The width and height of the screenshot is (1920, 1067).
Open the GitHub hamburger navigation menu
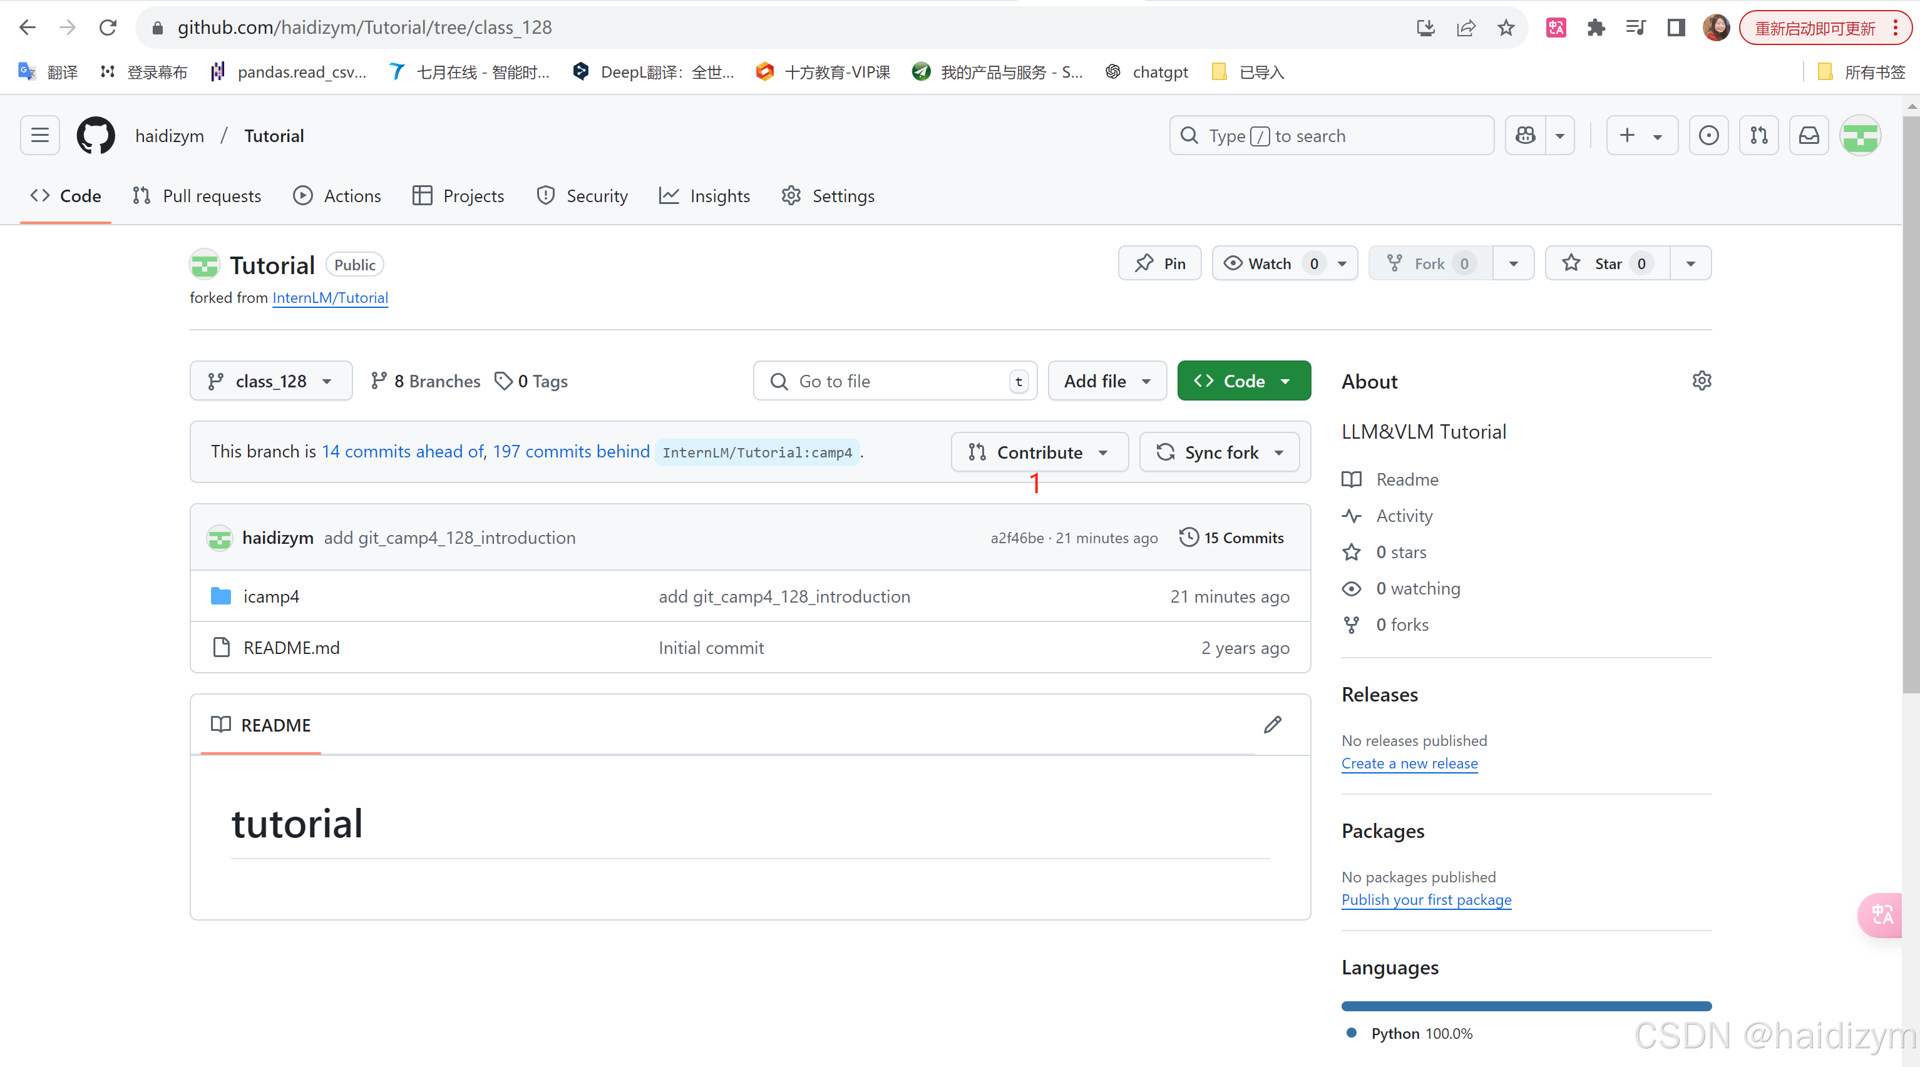(39, 136)
